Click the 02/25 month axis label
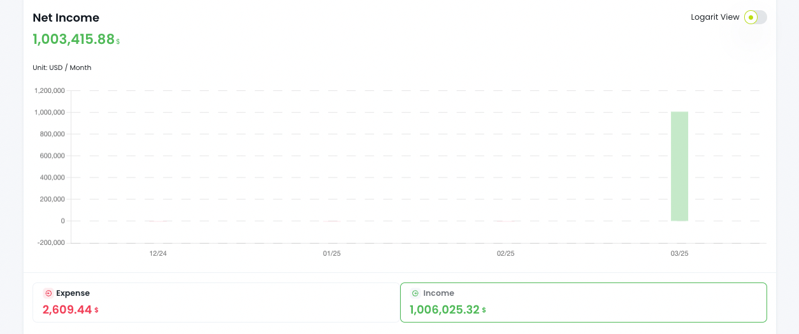Screen dimensions: 799x334 point(505,253)
